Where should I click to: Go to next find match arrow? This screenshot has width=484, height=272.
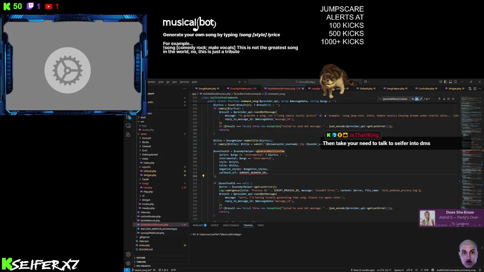[444, 99]
